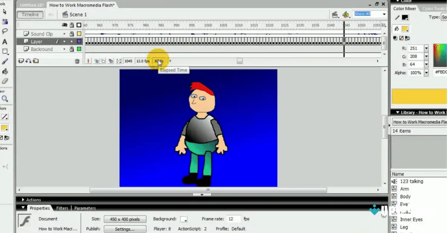Select the Lasso tool
447x233 pixels.
[5, 31]
